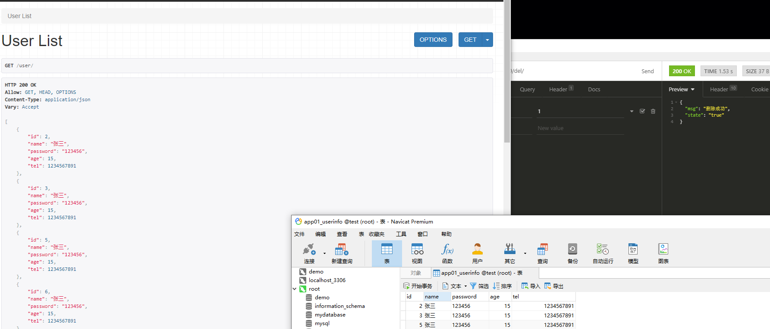
Task: Click the parameter value field containing 1
Action: (580, 111)
